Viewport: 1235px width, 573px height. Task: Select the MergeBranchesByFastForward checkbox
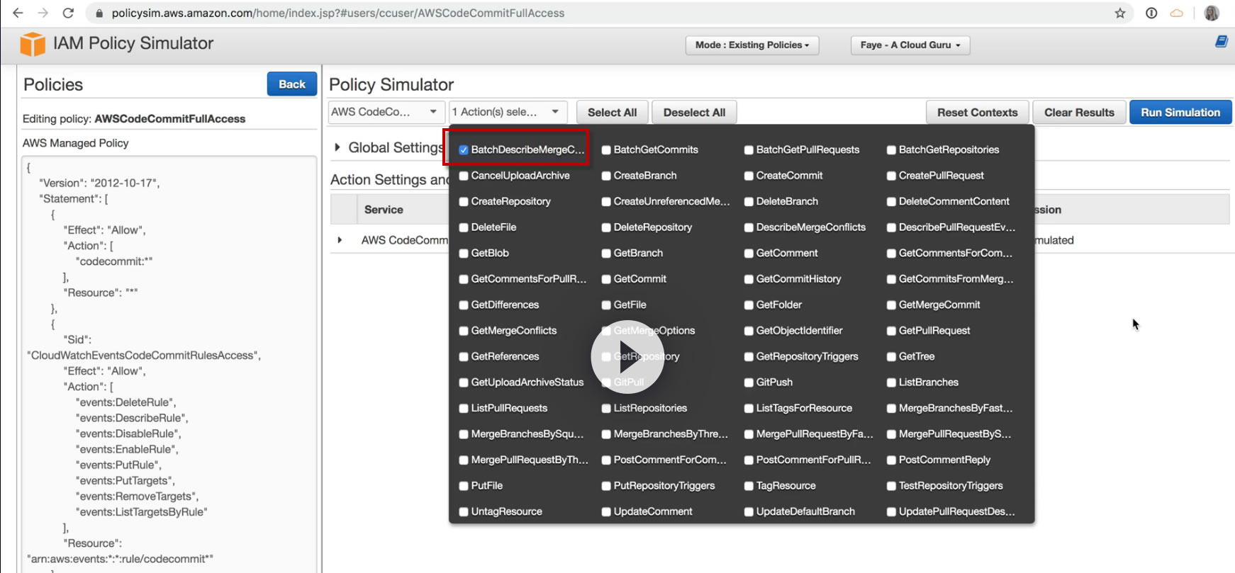pos(891,409)
